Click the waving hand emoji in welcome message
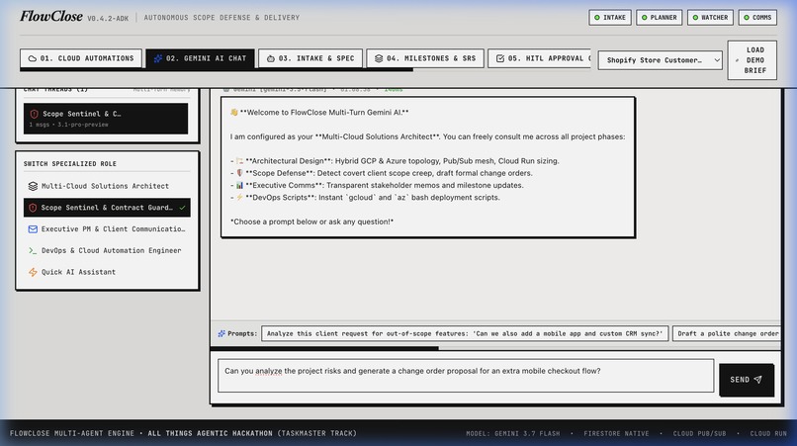The image size is (797, 446). 233,112
